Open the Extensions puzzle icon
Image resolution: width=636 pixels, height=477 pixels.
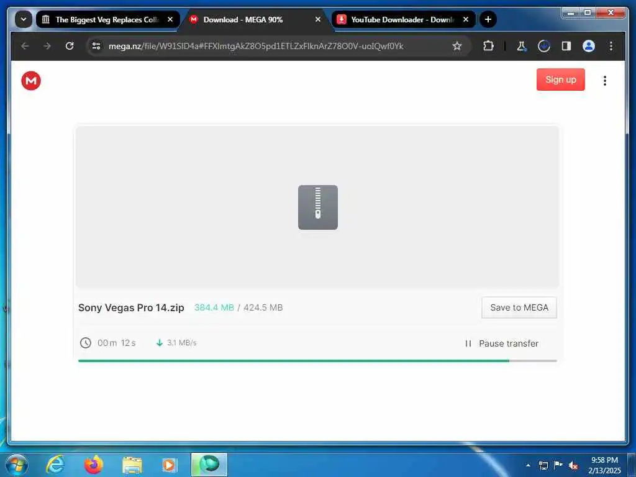pyautogui.click(x=488, y=46)
